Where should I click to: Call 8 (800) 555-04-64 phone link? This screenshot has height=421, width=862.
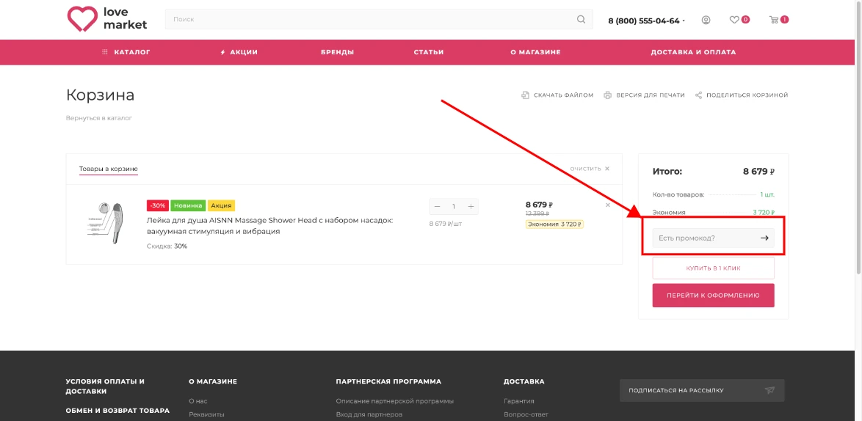tap(644, 21)
